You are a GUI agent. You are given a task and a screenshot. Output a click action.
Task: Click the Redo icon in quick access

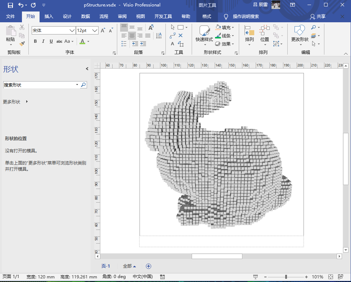[x=33, y=5]
